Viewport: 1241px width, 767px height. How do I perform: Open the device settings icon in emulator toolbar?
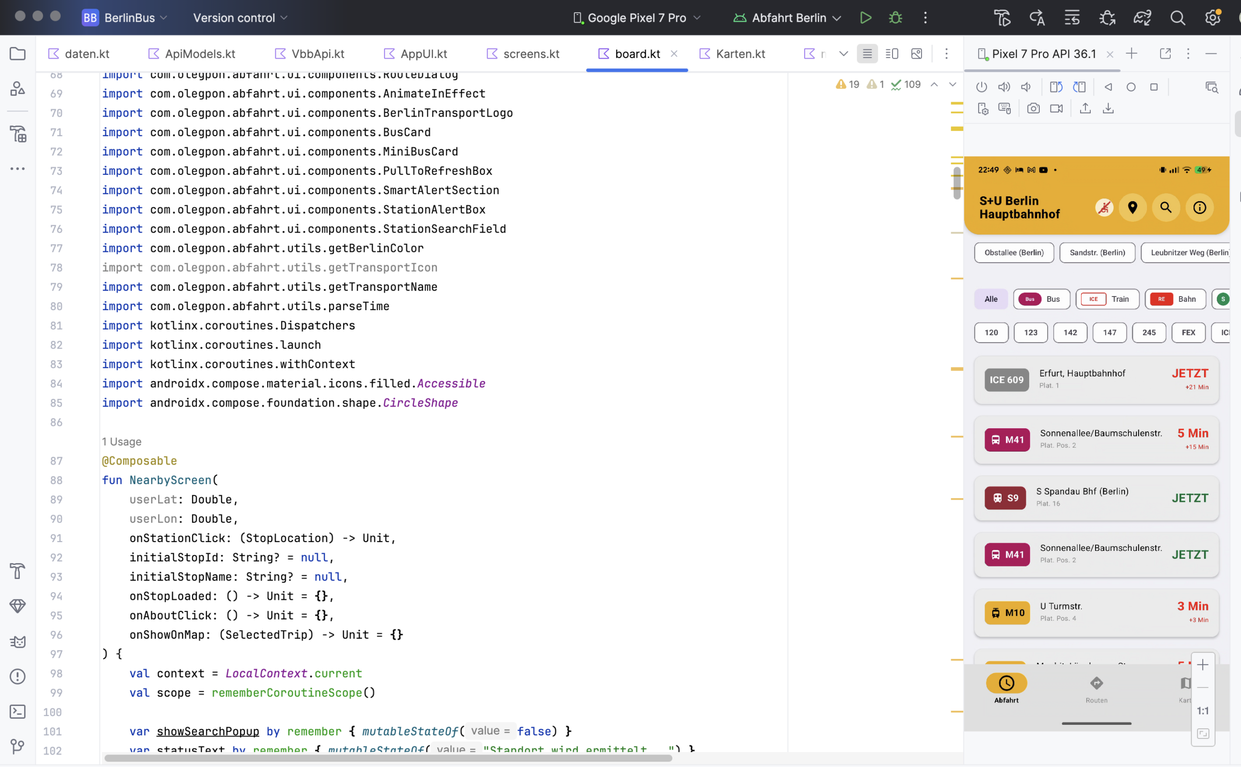coord(983,109)
